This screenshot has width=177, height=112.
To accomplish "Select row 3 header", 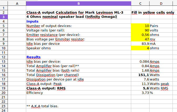I will click(4, 17).
